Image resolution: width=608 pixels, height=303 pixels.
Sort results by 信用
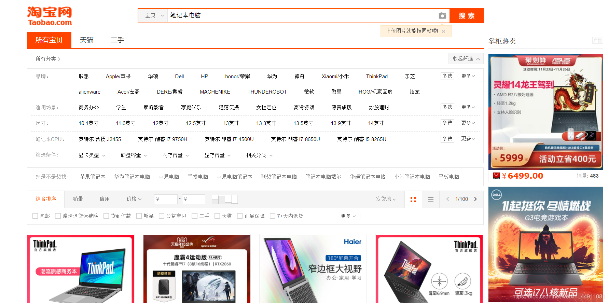[105, 199]
